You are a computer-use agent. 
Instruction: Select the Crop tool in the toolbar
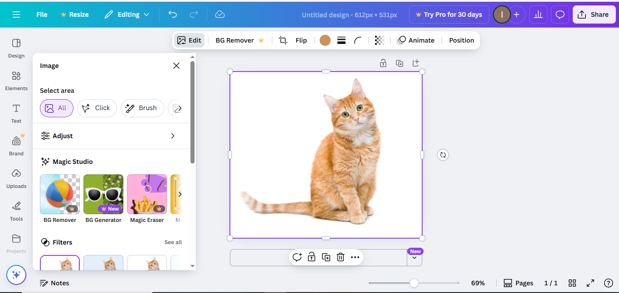coord(283,40)
